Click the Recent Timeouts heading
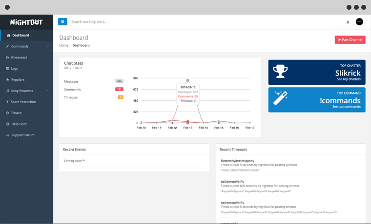This screenshot has width=371, height=224. click(233, 149)
